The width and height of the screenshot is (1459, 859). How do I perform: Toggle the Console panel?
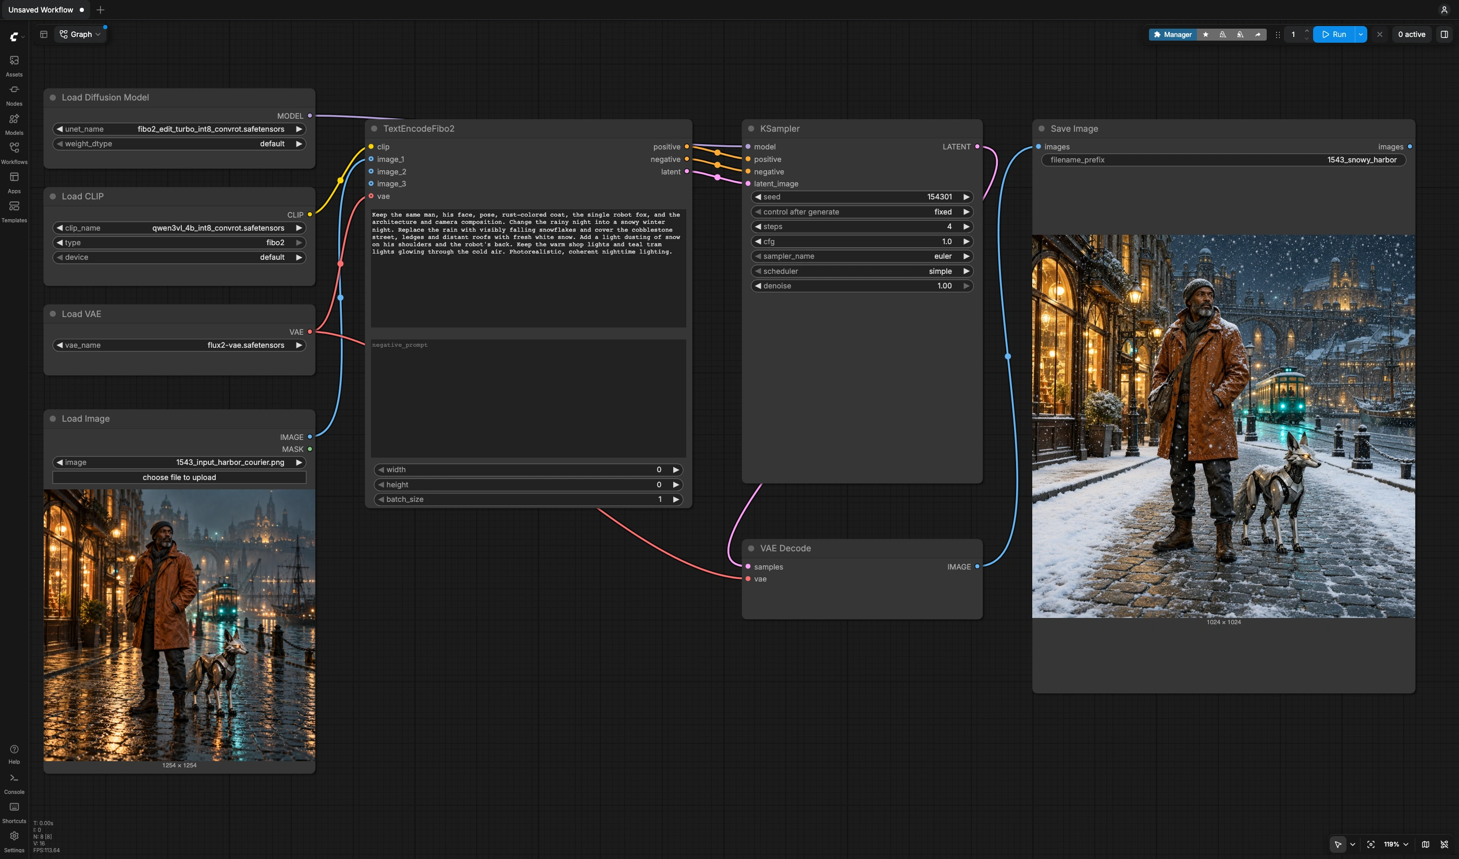point(14,783)
